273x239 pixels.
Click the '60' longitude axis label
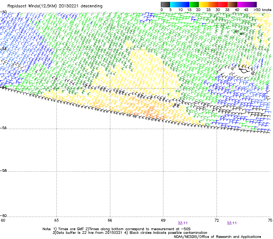pos(3,220)
